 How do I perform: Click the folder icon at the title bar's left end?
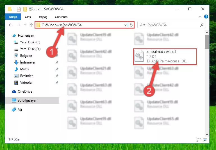[10, 9]
